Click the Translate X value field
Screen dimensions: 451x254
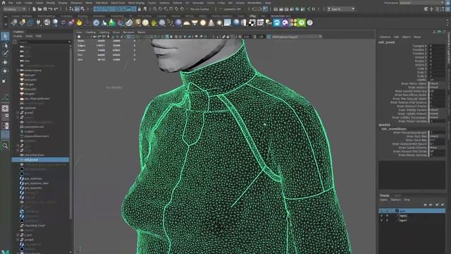437,46
